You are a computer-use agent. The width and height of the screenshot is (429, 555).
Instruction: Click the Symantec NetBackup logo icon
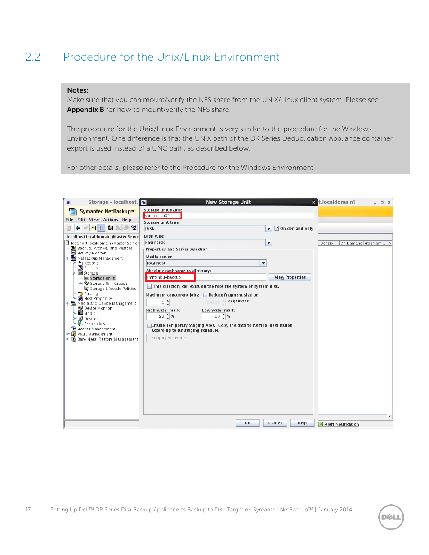(73, 211)
